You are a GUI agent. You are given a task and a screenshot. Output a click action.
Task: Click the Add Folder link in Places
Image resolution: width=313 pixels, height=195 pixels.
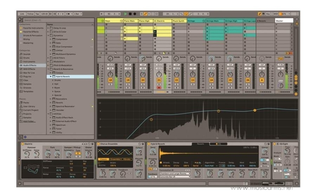(29, 121)
